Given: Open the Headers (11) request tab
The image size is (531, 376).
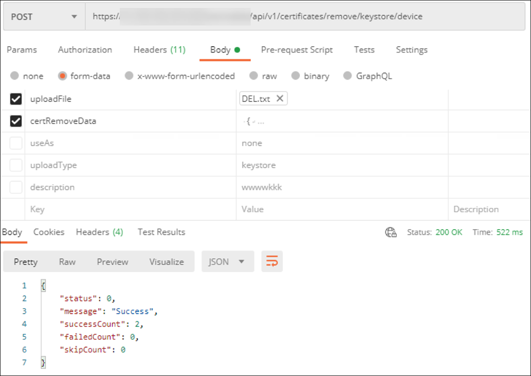Looking at the screenshot, I should tap(159, 50).
